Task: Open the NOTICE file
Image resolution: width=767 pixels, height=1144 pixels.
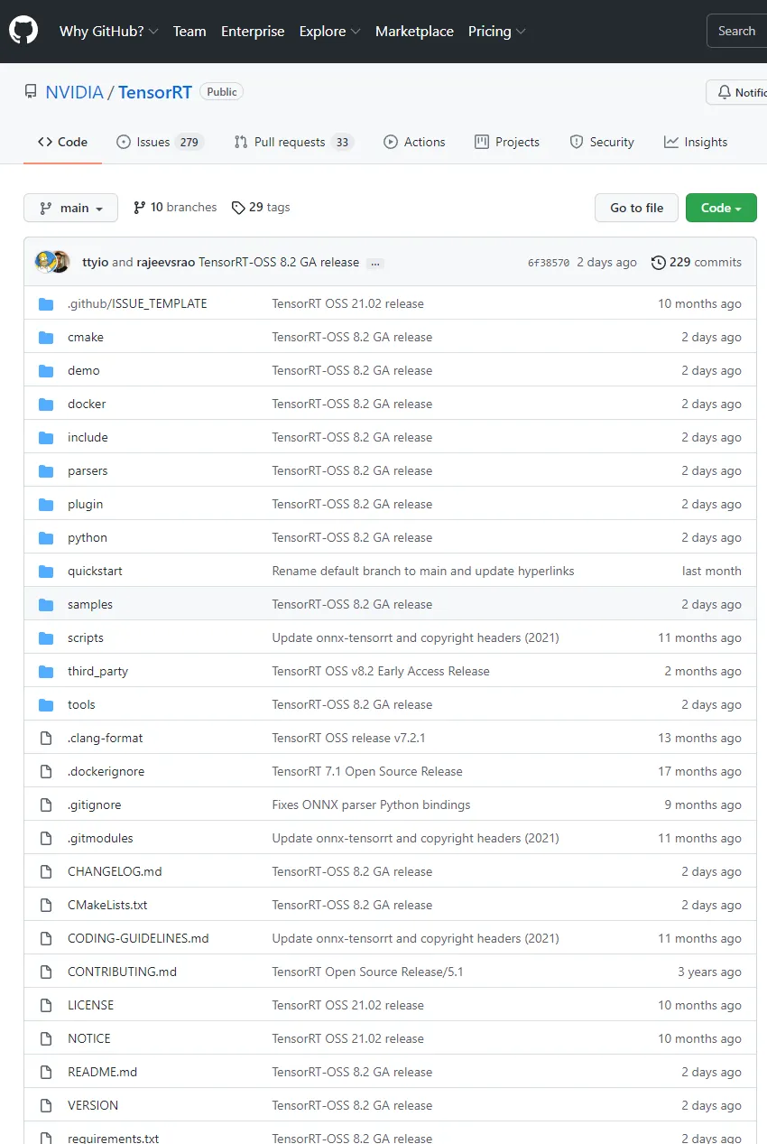Action: [x=89, y=1038]
